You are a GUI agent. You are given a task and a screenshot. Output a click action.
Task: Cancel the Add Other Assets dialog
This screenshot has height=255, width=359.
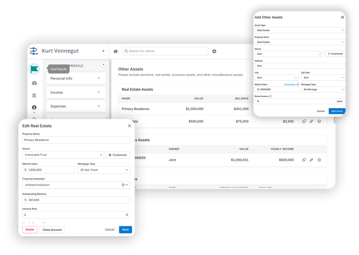(320, 111)
